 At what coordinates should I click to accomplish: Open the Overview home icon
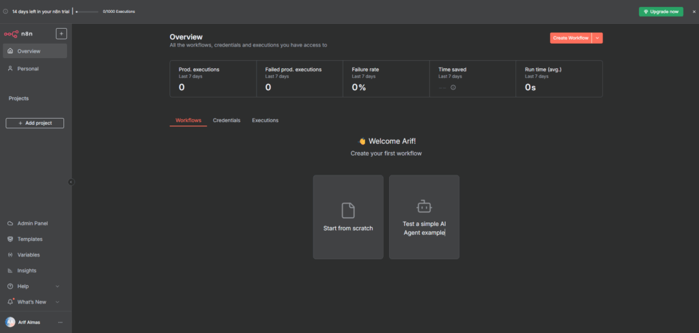pos(10,51)
